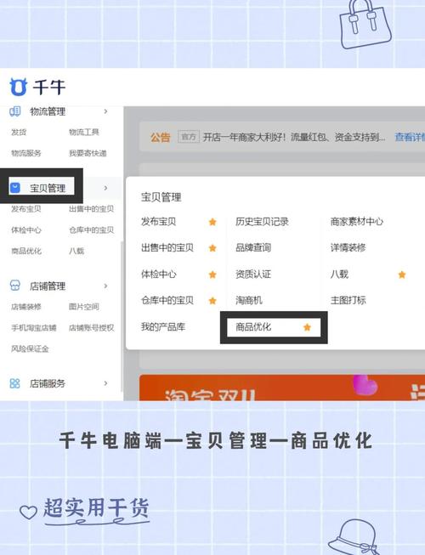
Task: Click 八戟 in the left sidebar
Action: pyautogui.click(x=76, y=251)
